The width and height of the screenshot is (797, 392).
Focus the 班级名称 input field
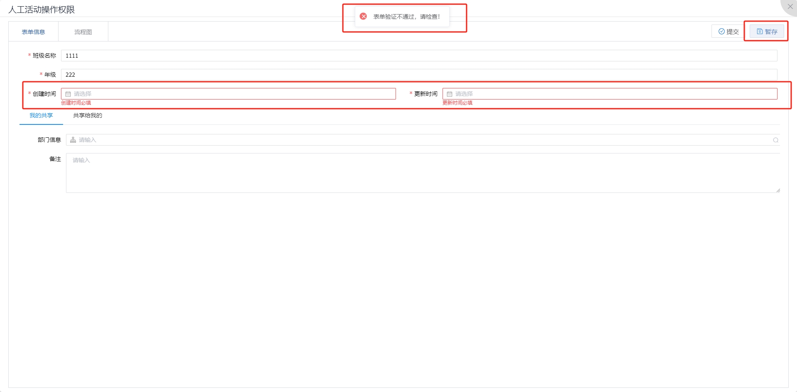tap(418, 56)
